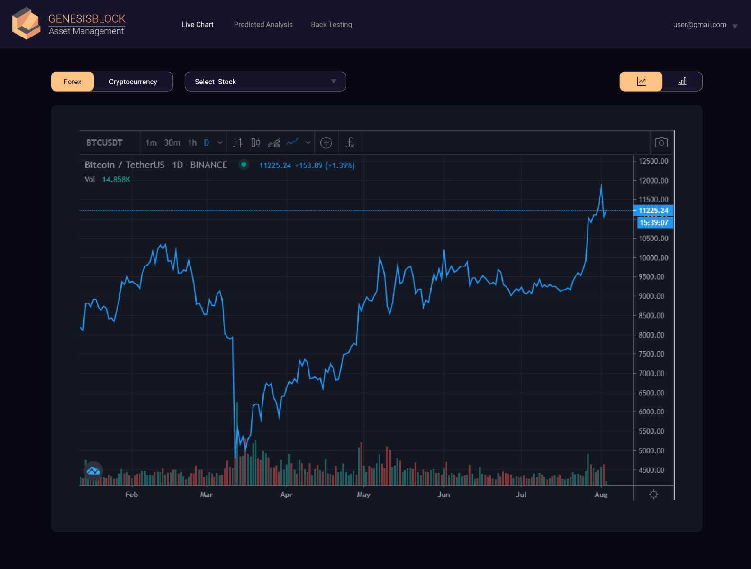Screen dimensions: 751x569
Task: Open the Select Stock dropdown
Action: coord(265,82)
